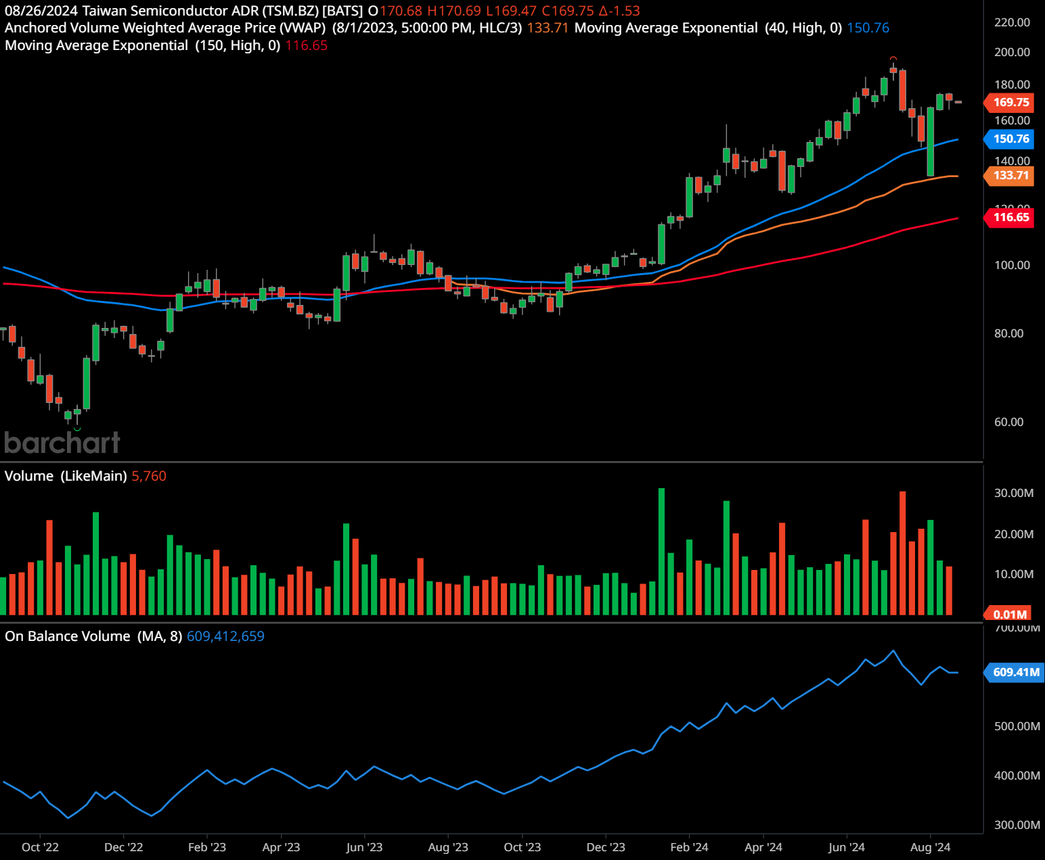Click the 500.00M OBV axis label
The width and height of the screenshot is (1045, 860).
[1017, 726]
